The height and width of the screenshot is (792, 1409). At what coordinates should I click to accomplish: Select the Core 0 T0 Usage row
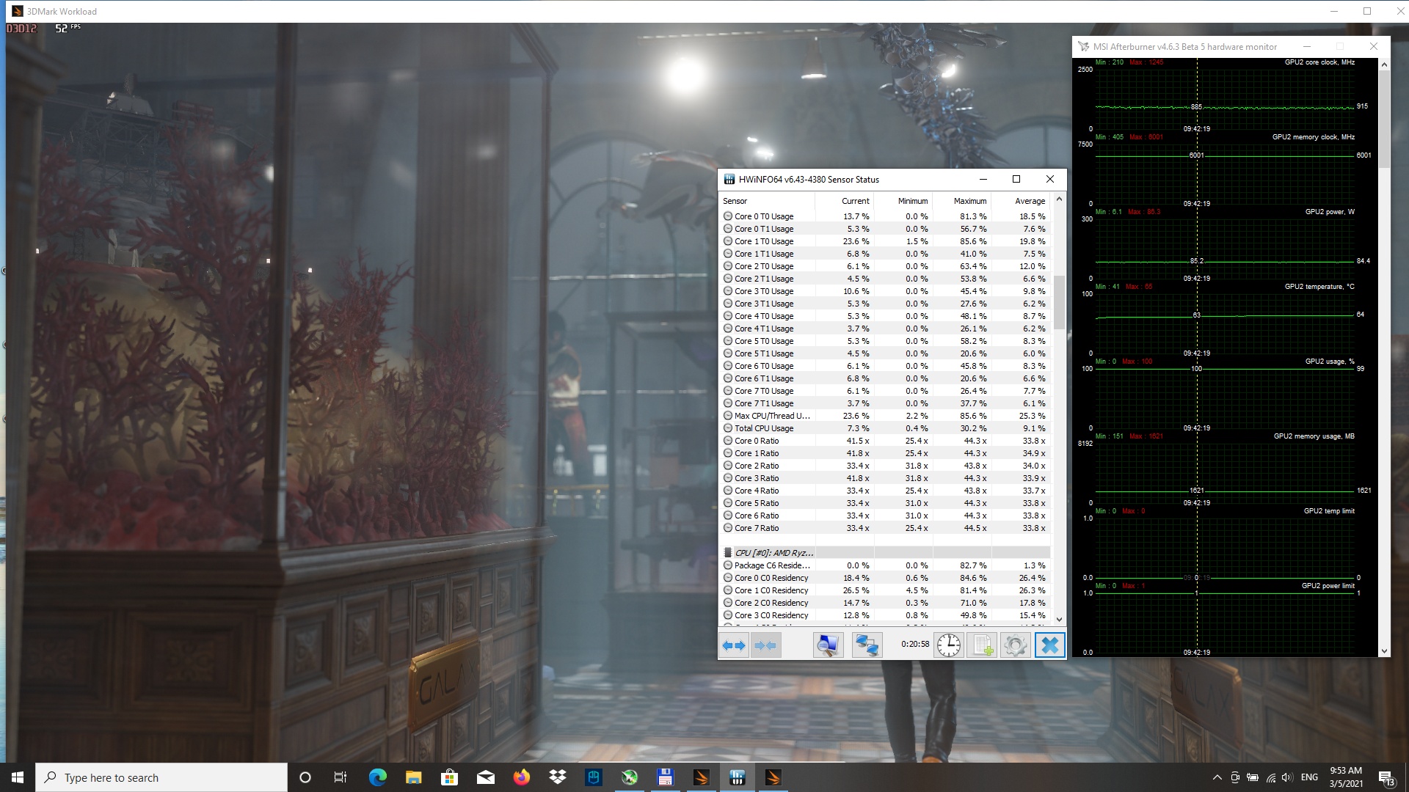[x=764, y=216]
